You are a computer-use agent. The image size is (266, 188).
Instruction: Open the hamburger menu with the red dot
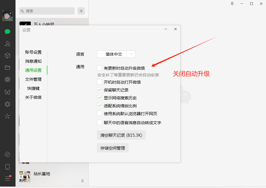click(x=8, y=178)
